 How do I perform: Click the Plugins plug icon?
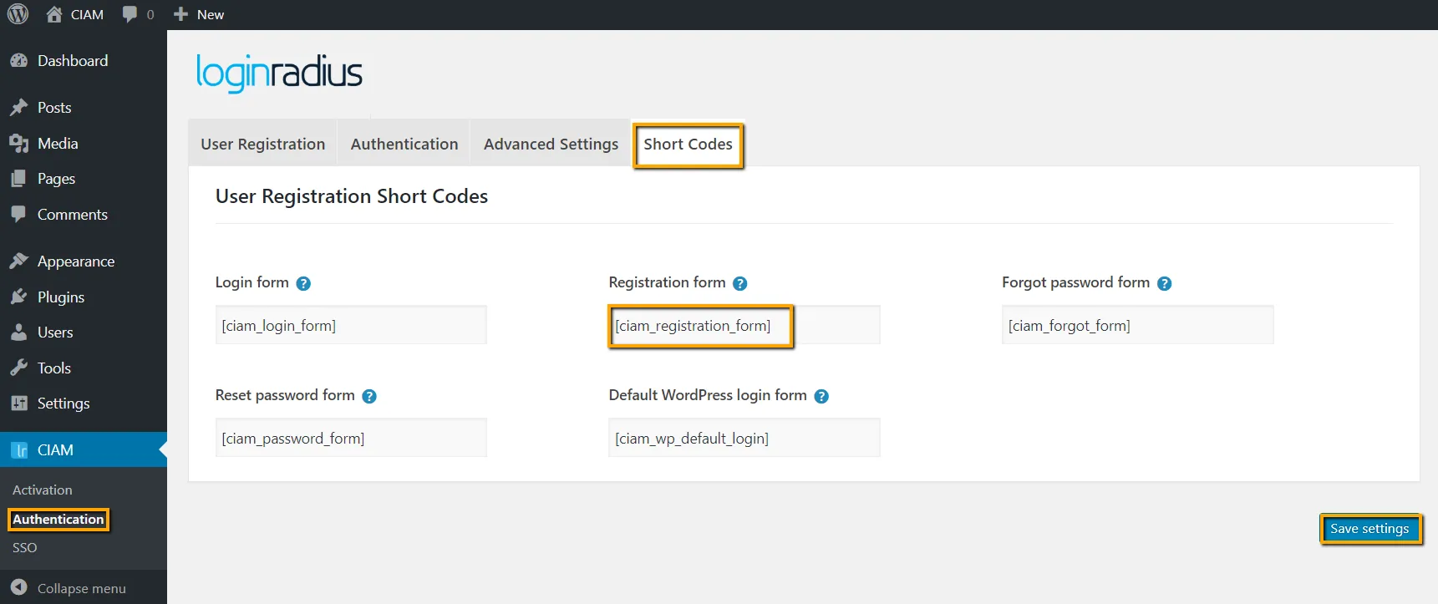(18, 297)
